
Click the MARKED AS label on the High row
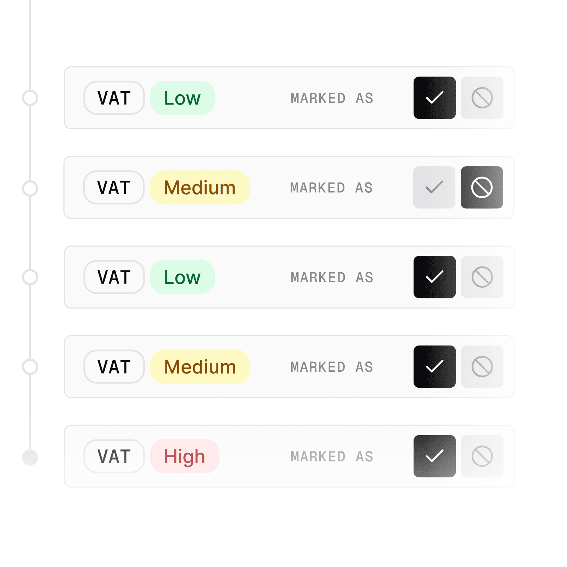click(332, 456)
